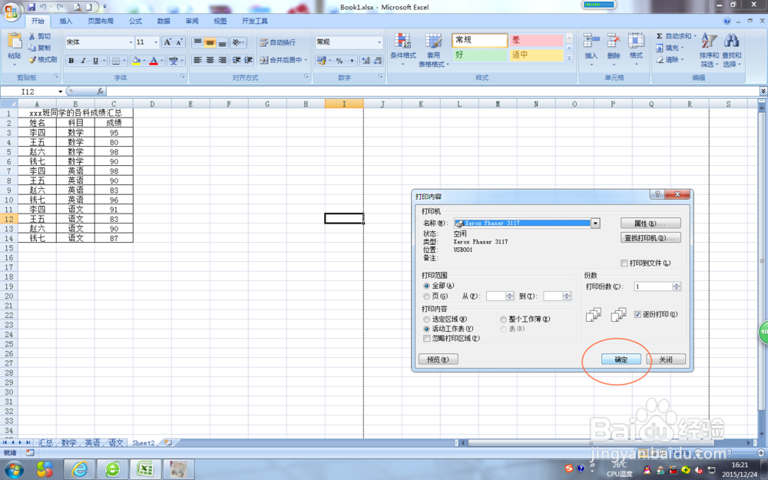768x480 pixels.
Task: Apply the Bad (差) cell style
Action: tap(536, 40)
